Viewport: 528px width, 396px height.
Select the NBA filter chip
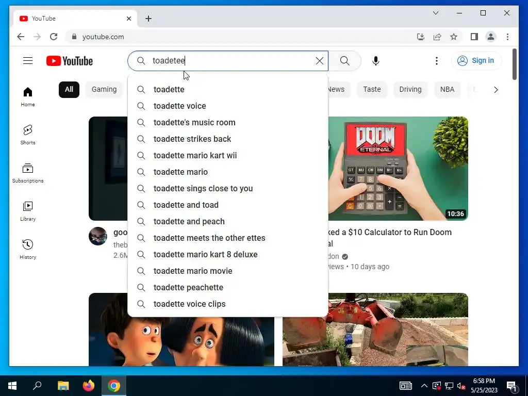tap(447, 90)
